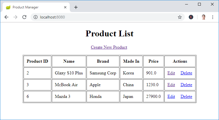Select the product ID cell for McBook Air
Viewport: 219px width, 120px height.
pyautogui.click(x=38, y=85)
